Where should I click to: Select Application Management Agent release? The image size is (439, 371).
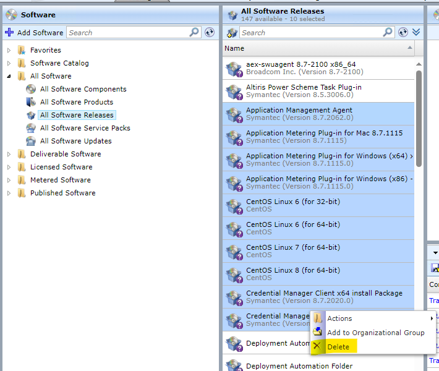tap(318, 114)
